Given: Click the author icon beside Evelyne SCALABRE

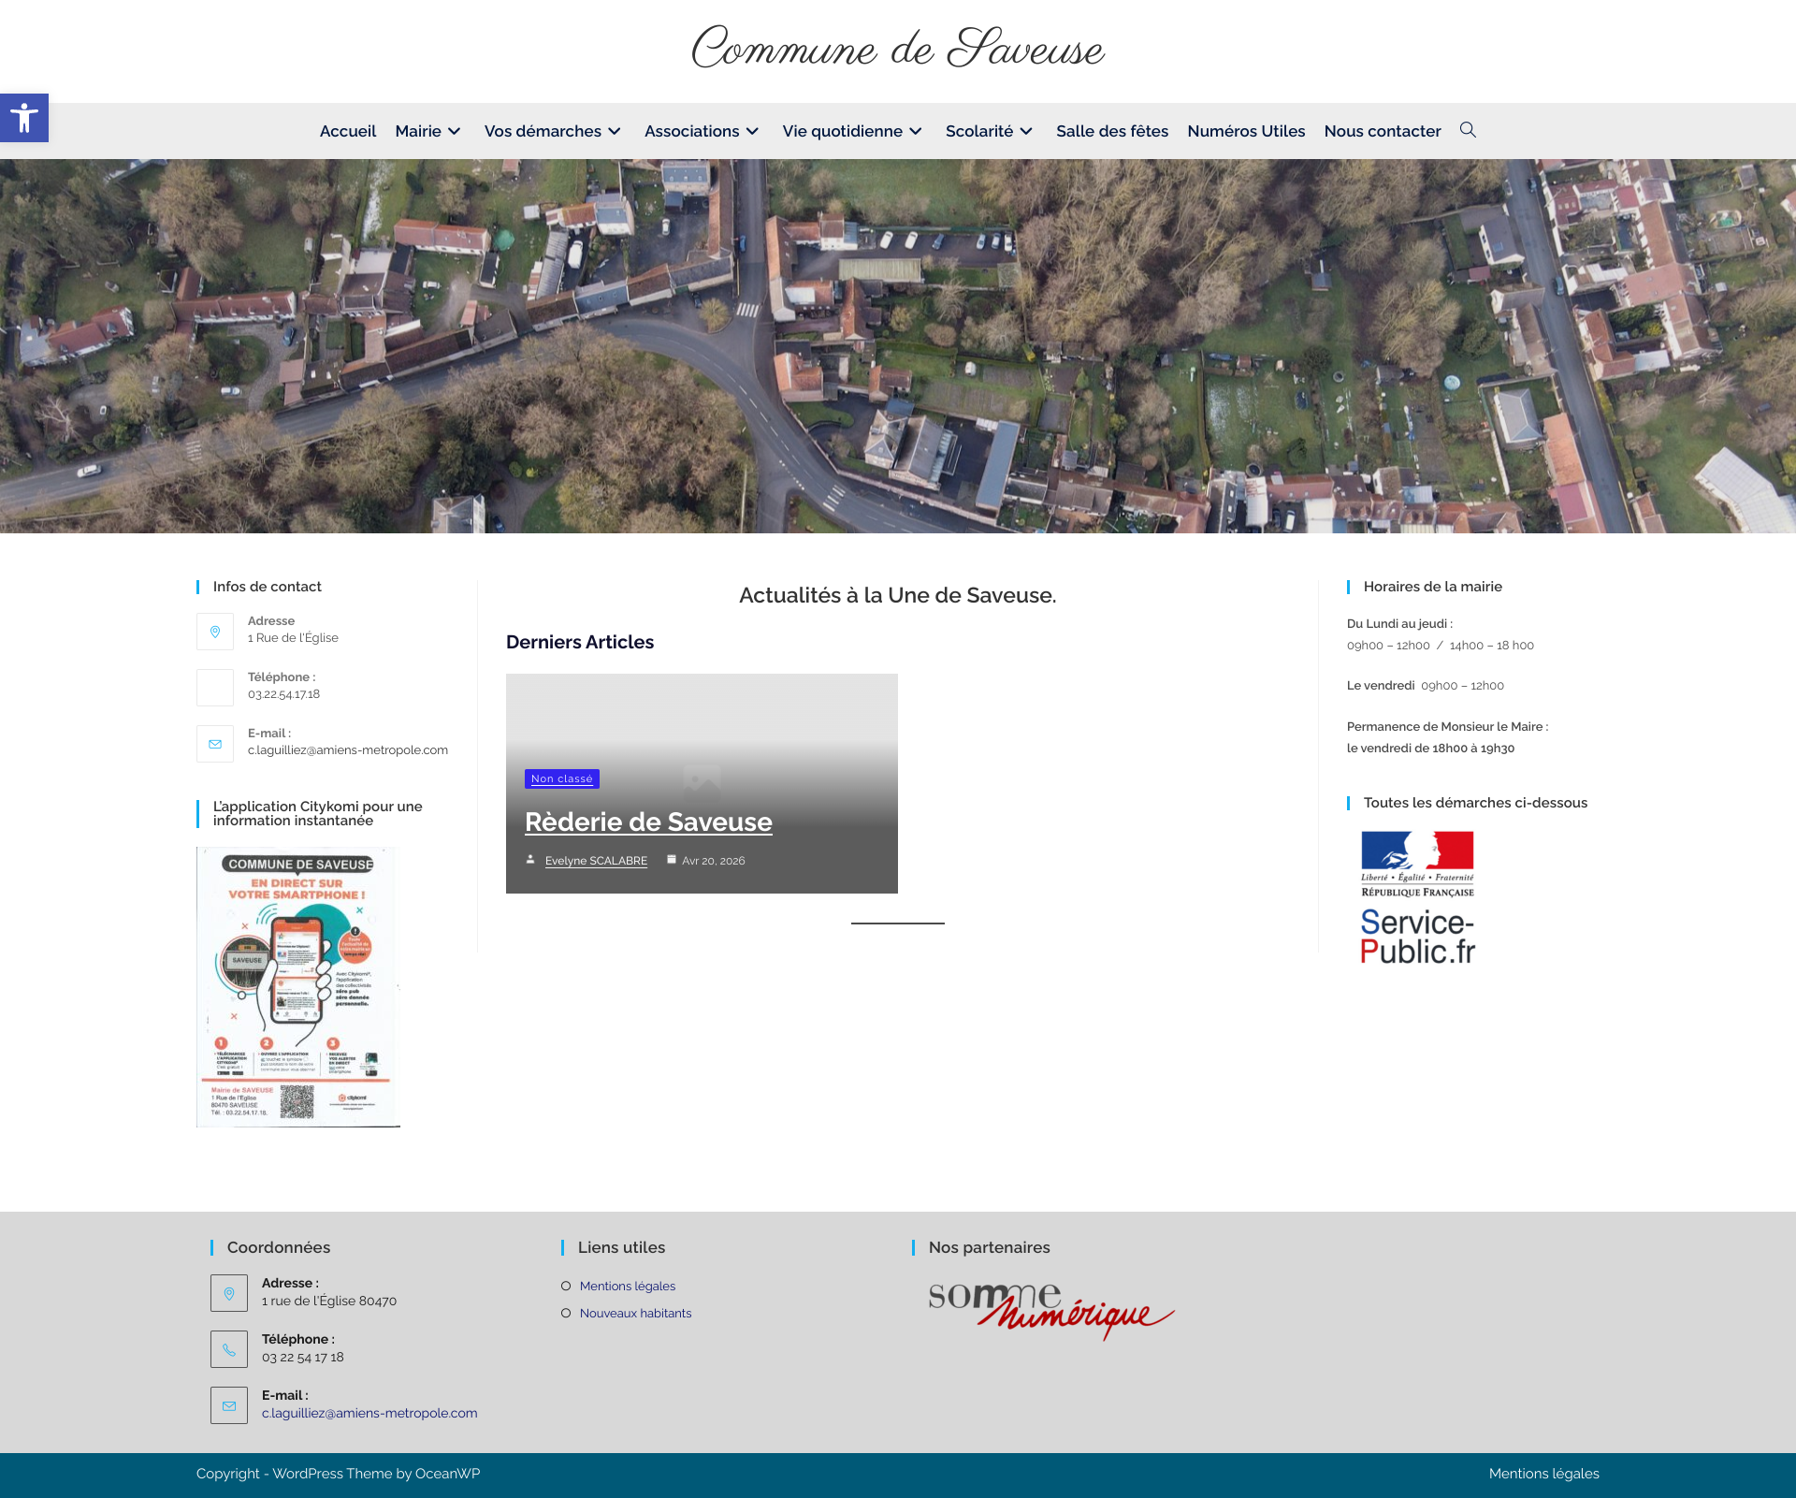Looking at the screenshot, I should pyautogui.click(x=530, y=859).
